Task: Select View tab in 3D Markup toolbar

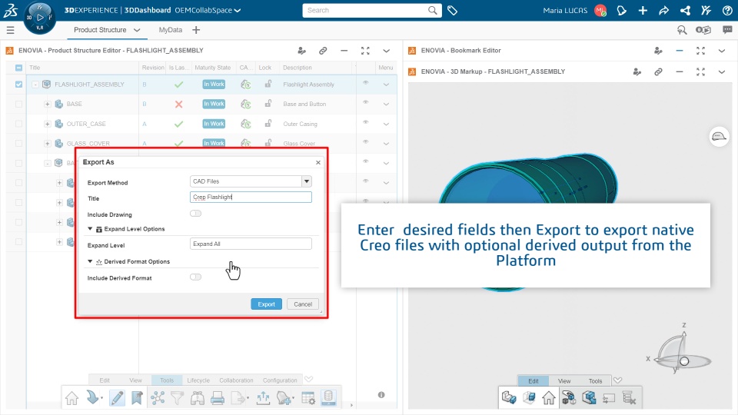Action: click(x=564, y=381)
